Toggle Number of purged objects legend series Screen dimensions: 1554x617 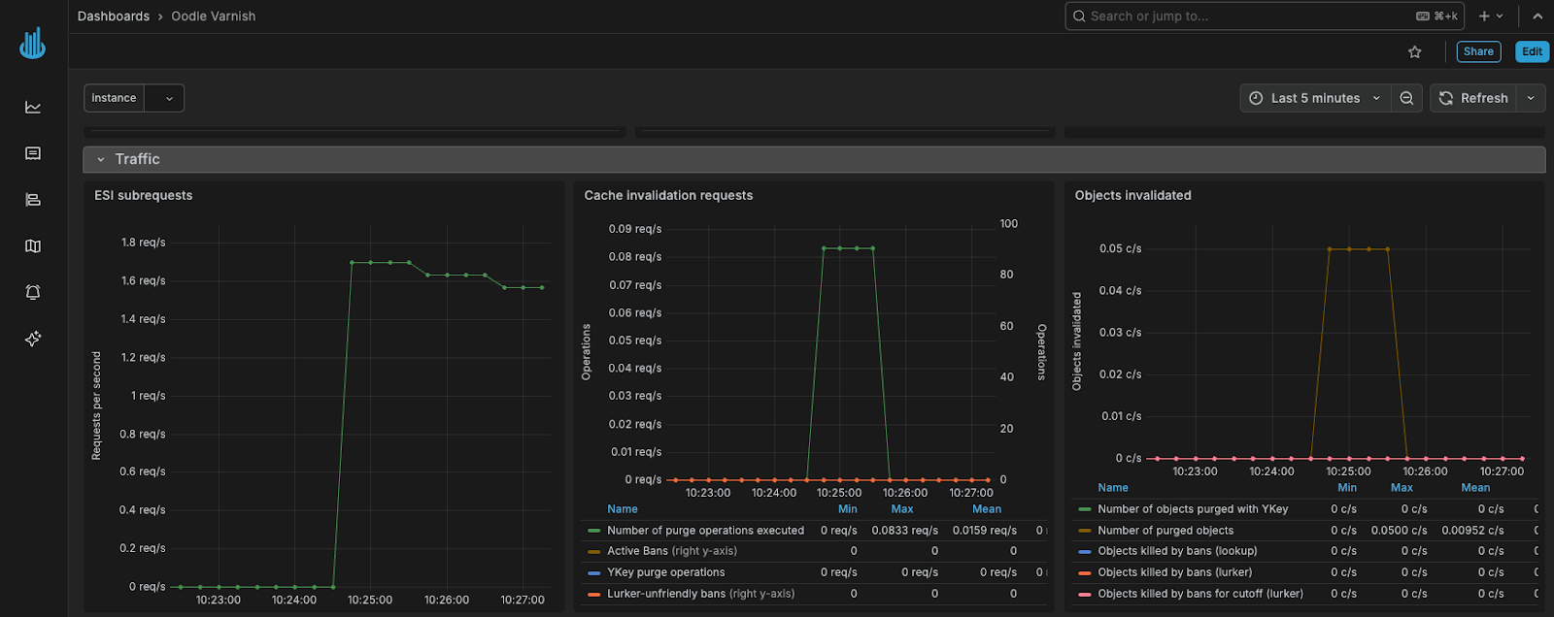coord(1165,531)
